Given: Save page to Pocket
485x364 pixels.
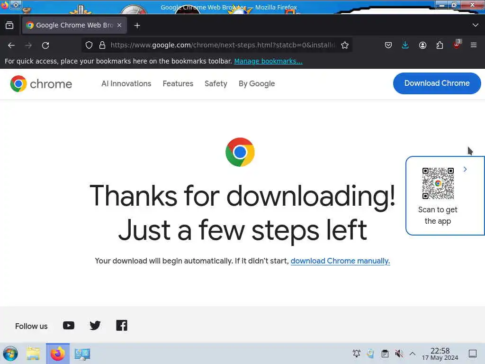Looking at the screenshot, I should pos(388,45).
